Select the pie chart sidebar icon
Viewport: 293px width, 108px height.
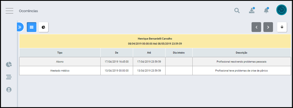[9, 65]
